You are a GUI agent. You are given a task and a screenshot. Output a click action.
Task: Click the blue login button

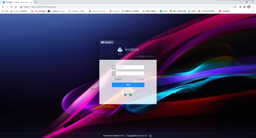pos(128,85)
